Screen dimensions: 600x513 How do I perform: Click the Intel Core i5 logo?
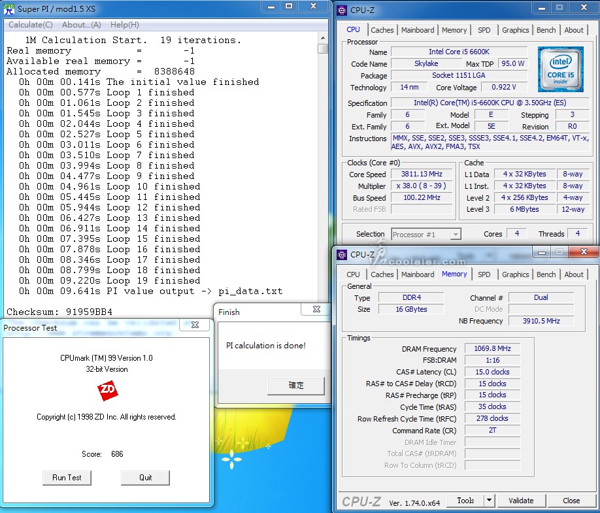[x=561, y=69]
